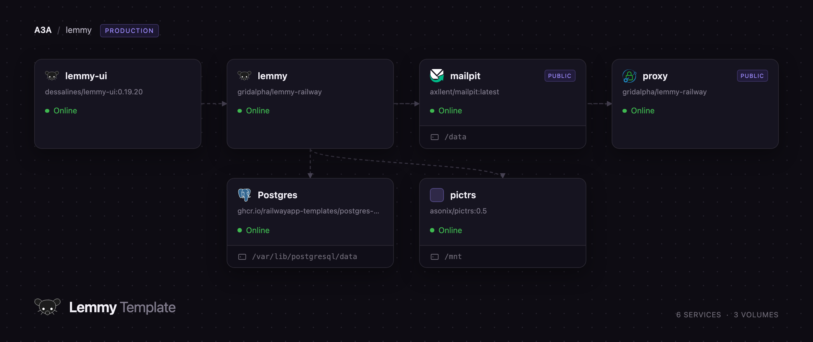Click the green status dot on lemmy
This screenshot has width=813, height=342.
coord(240,111)
